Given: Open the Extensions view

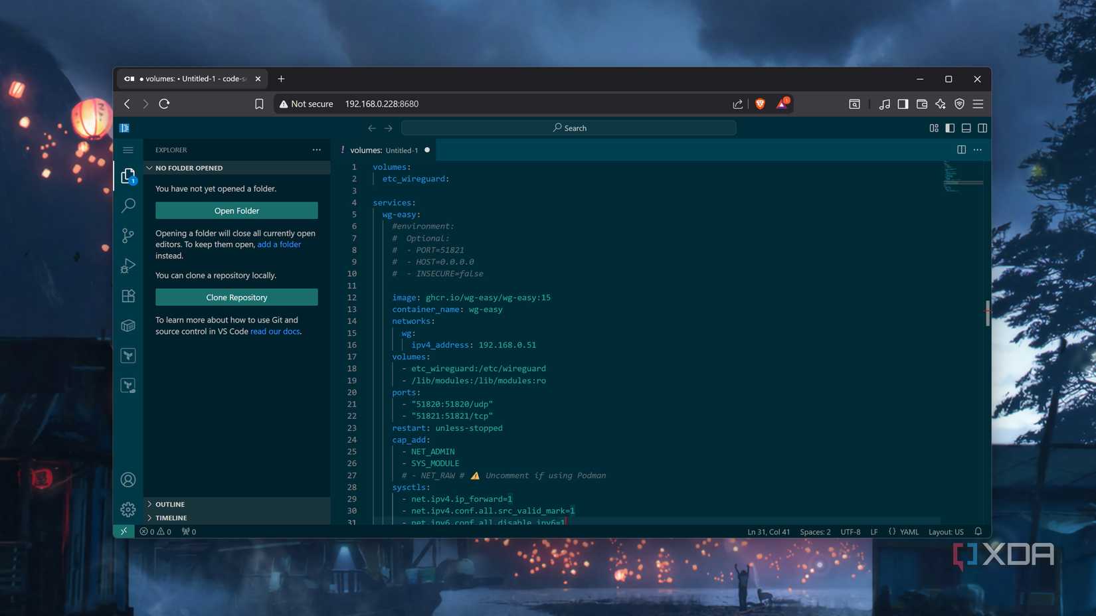Looking at the screenshot, I should coord(128,296).
